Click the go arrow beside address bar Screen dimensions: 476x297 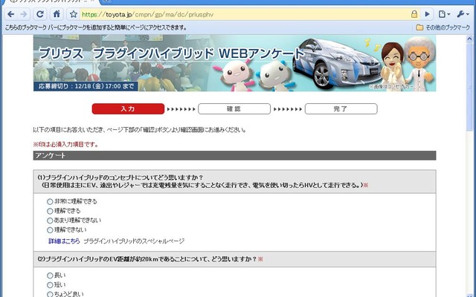(x=428, y=14)
